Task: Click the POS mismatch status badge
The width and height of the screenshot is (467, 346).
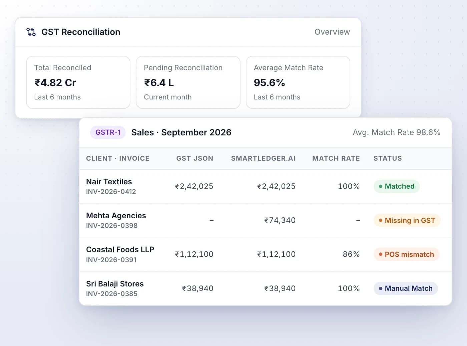Action: pyautogui.click(x=406, y=254)
